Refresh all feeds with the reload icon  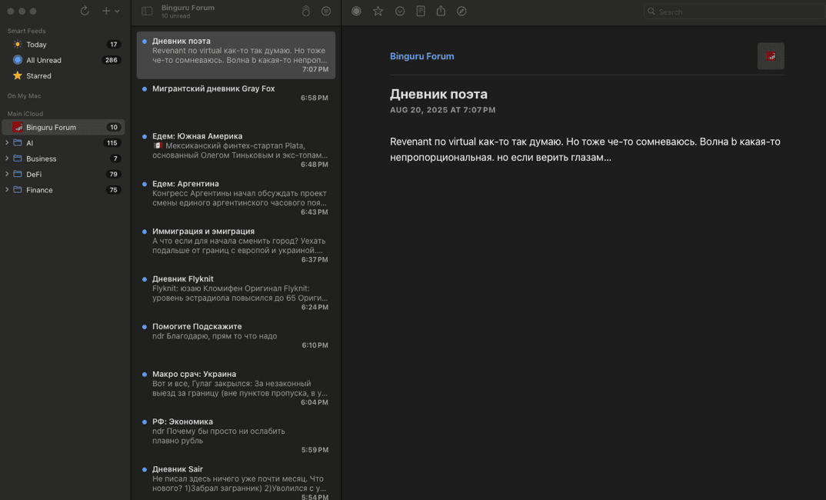click(x=85, y=12)
